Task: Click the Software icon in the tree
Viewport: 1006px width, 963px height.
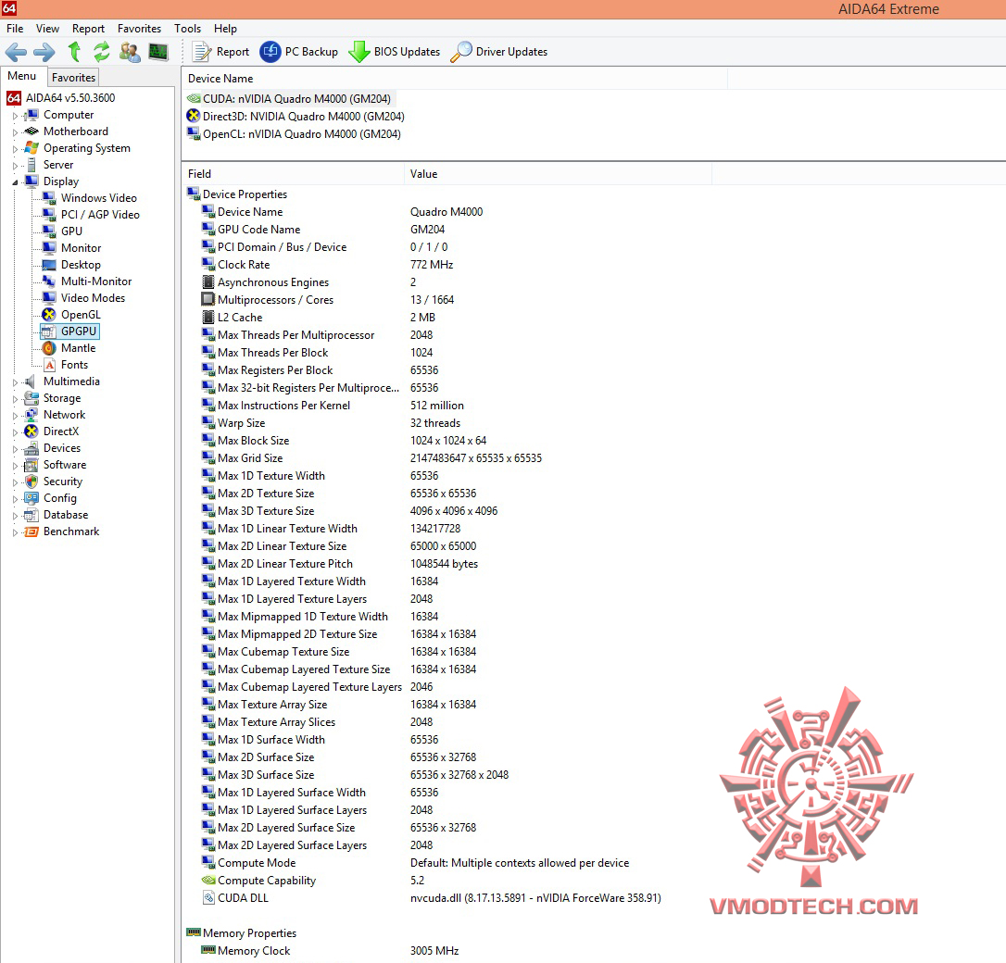Action: pyautogui.click(x=31, y=465)
